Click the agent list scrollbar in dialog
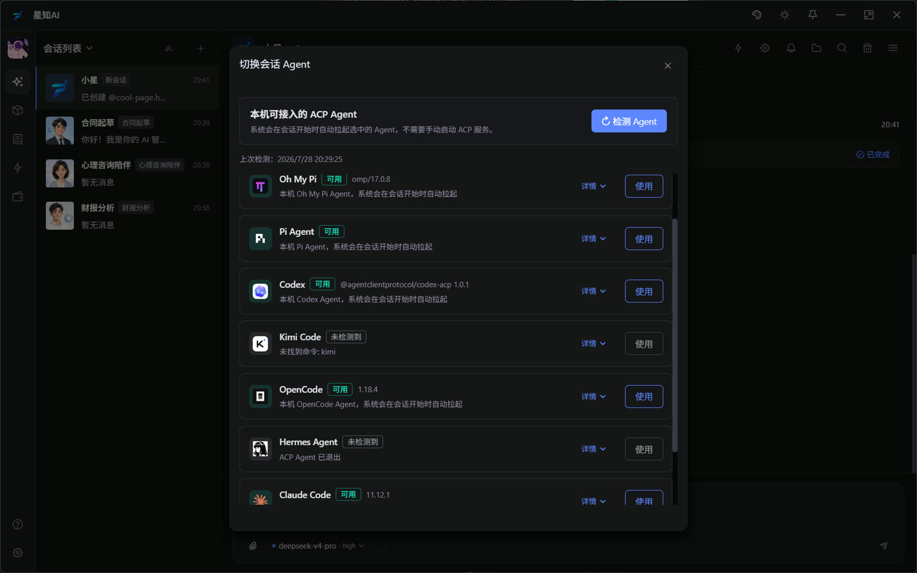 (675, 335)
